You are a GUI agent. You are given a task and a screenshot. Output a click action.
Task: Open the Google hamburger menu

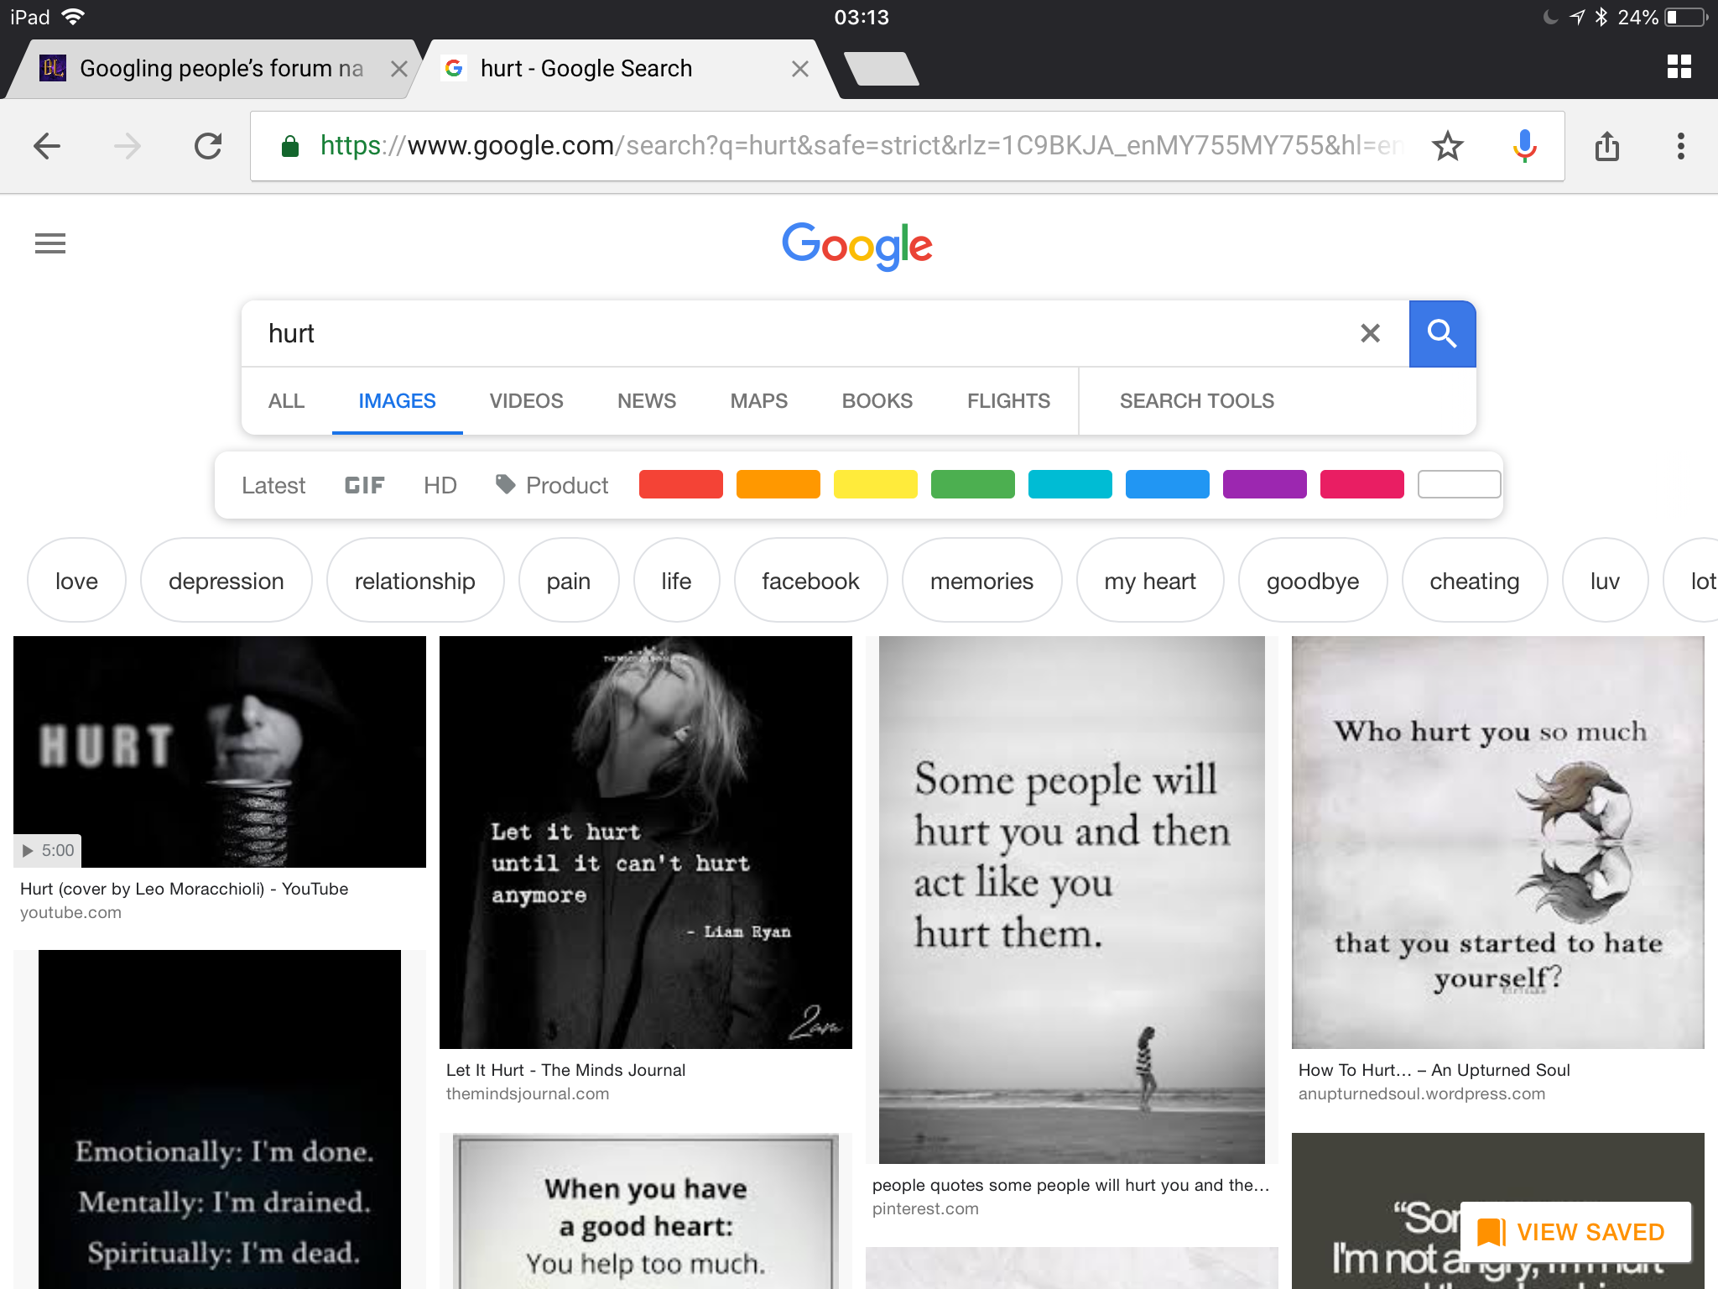[x=50, y=243]
